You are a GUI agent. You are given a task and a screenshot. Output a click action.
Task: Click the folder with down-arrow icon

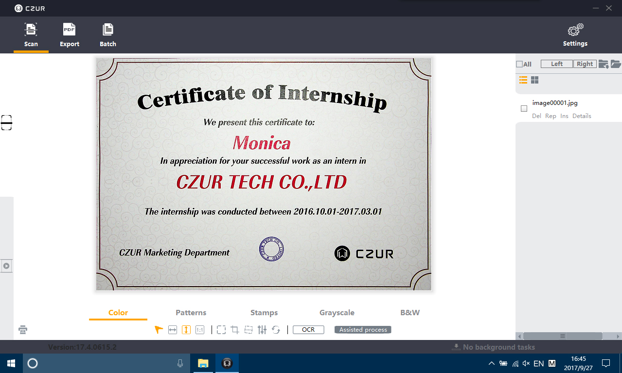(604, 64)
